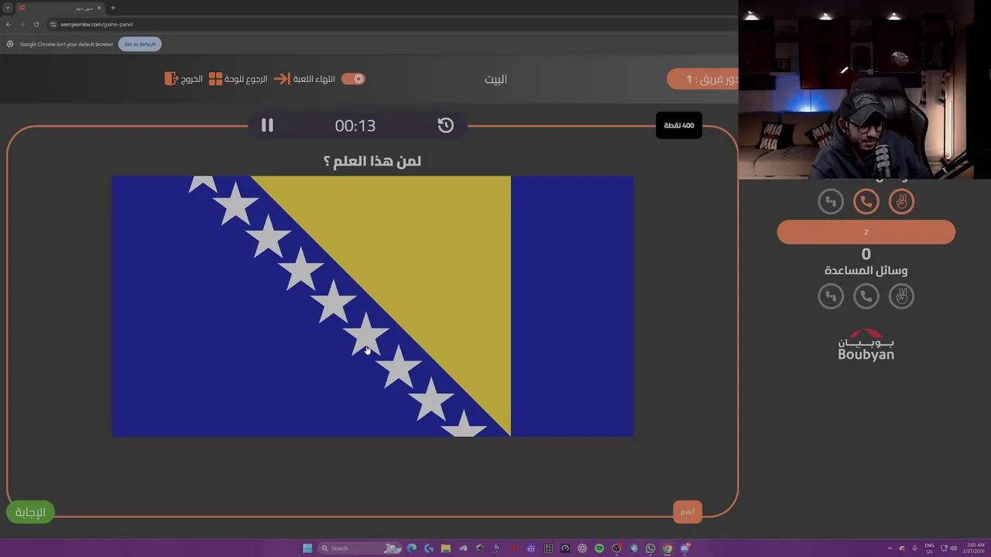Image resolution: width=991 pixels, height=557 pixels.
Task: Click the وسائل المساعدة label
Action: (866, 271)
